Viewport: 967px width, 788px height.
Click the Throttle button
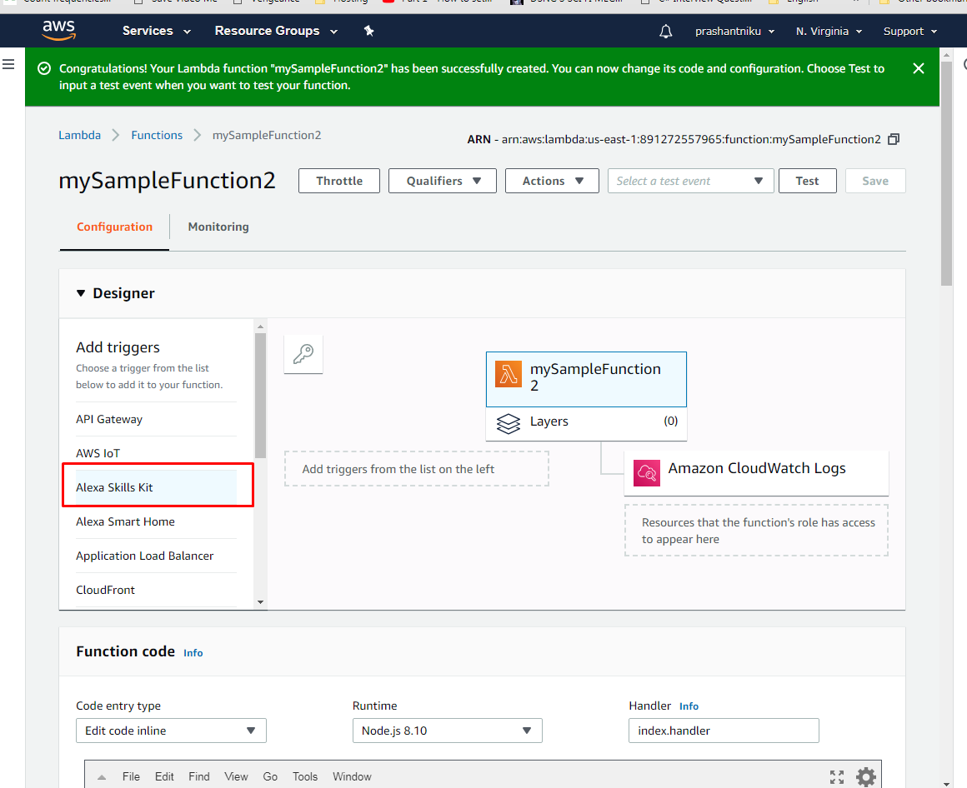coord(339,181)
